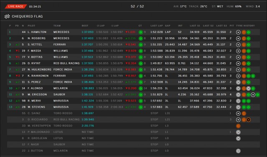Click the AIR 17°C reading
The height and width of the screenshot is (157, 267).
[x=180, y=7]
